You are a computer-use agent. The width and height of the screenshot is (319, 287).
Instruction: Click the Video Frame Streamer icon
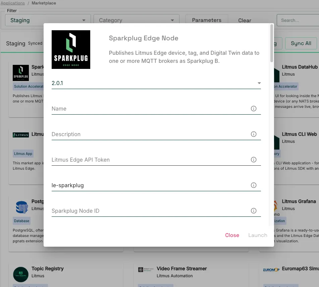click(x=146, y=270)
